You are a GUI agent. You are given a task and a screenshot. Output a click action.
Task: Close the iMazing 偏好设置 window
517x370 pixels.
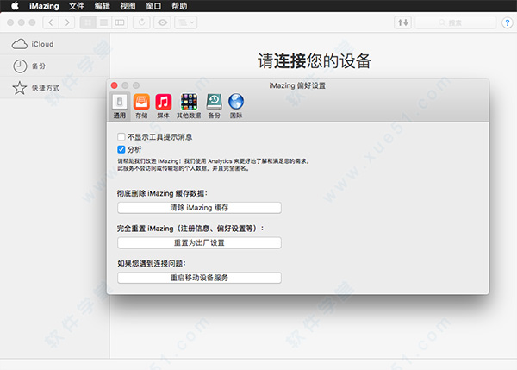coord(115,85)
